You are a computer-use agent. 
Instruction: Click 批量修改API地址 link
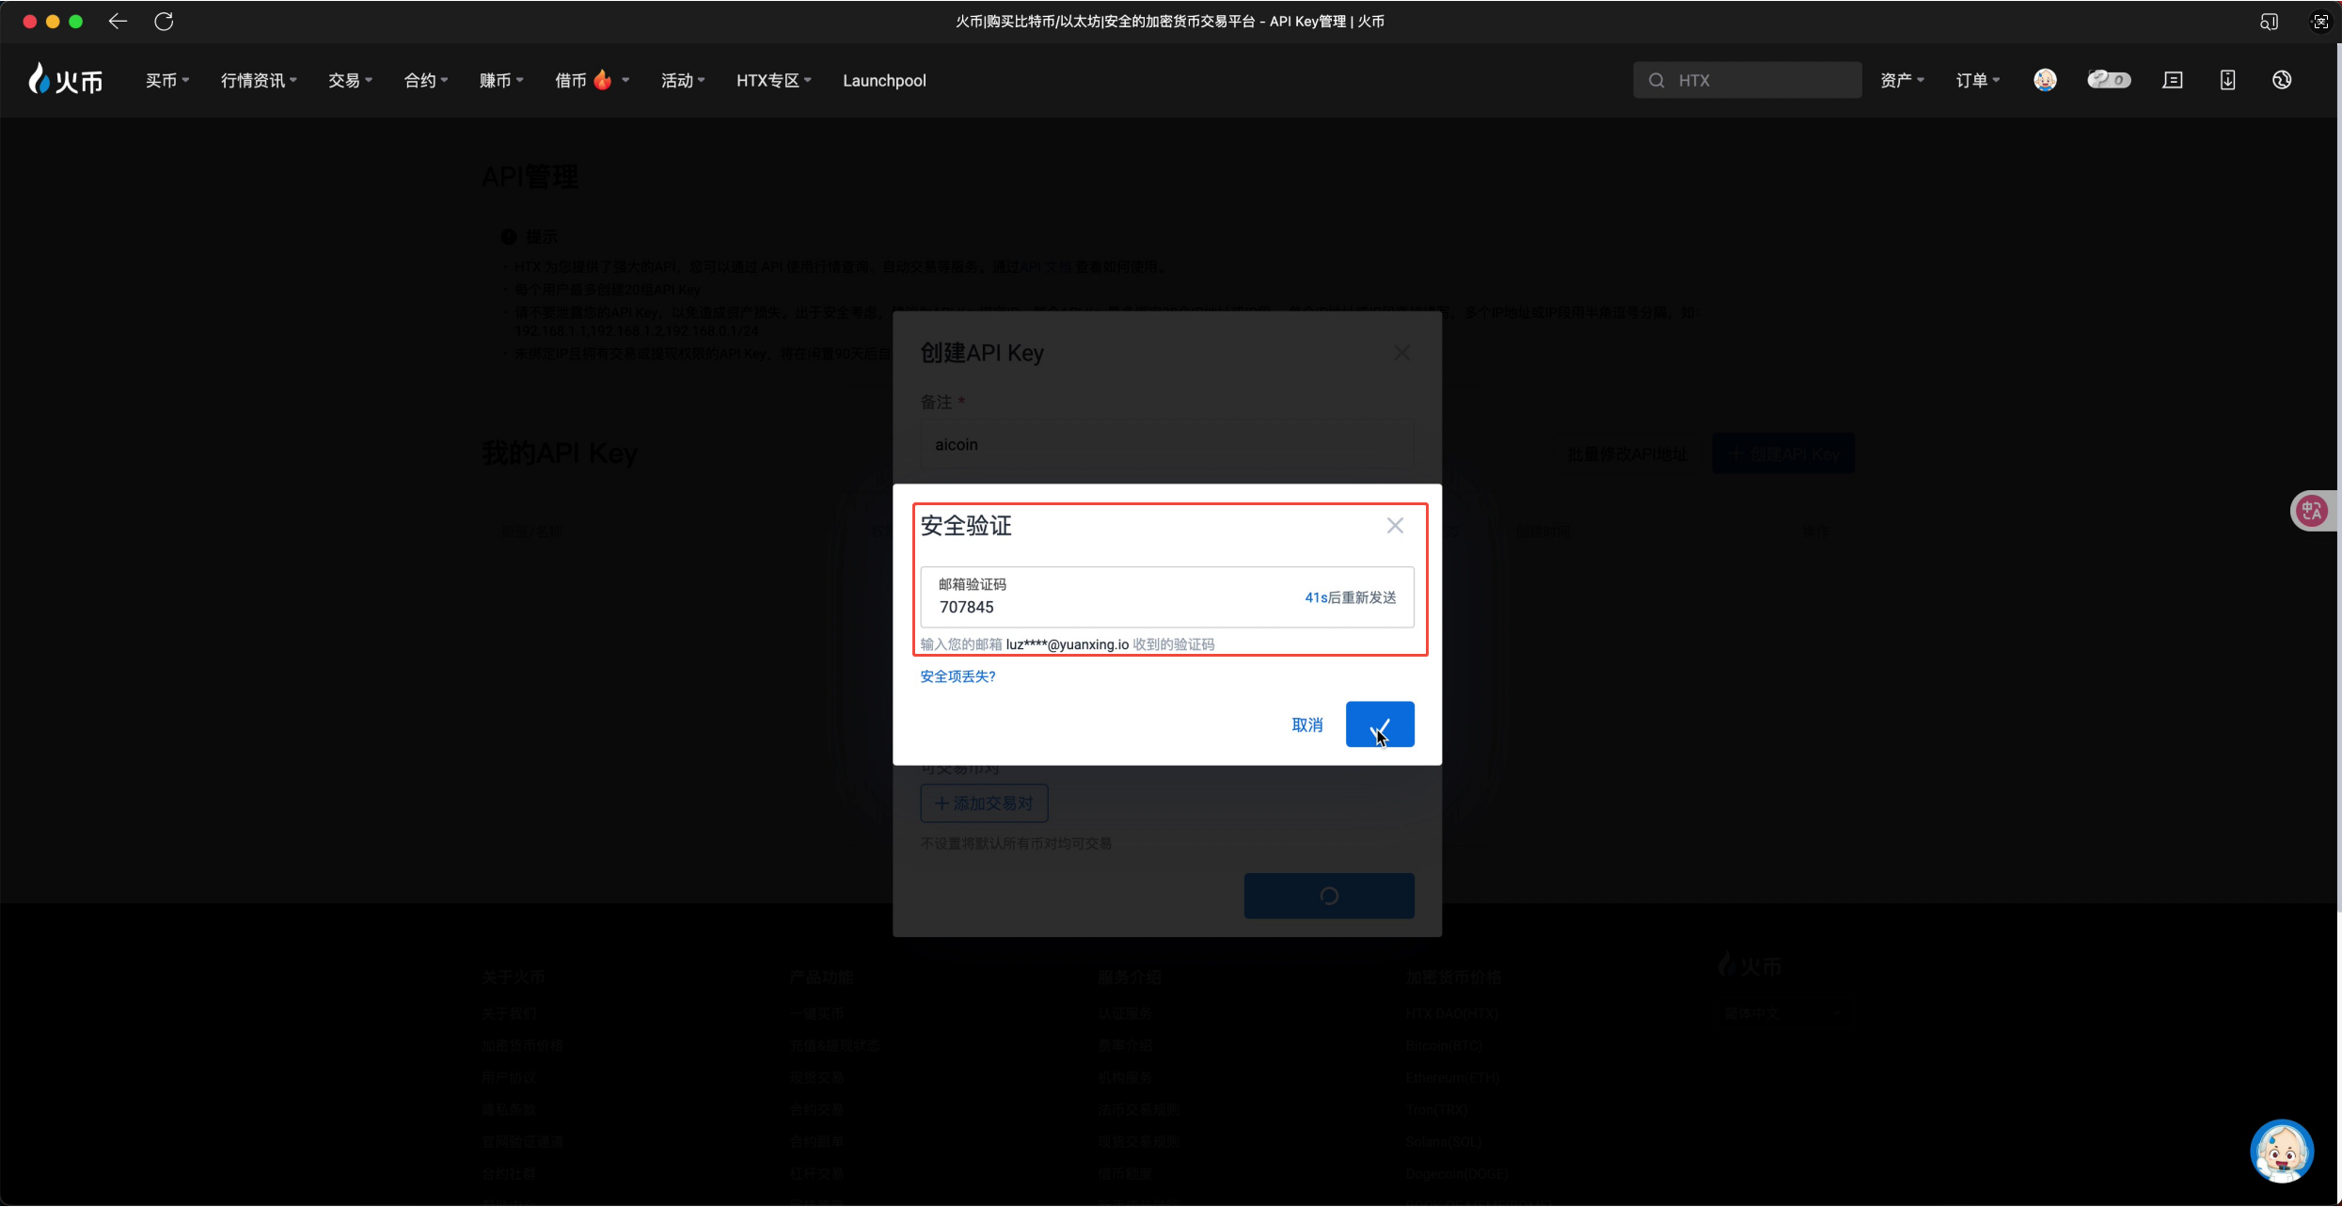[x=1627, y=454]
